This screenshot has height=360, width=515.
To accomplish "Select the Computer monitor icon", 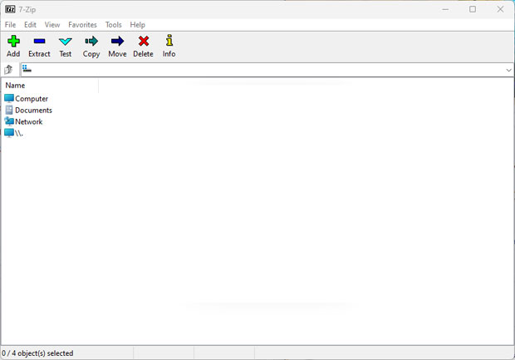I will click(x=9, y=98).
